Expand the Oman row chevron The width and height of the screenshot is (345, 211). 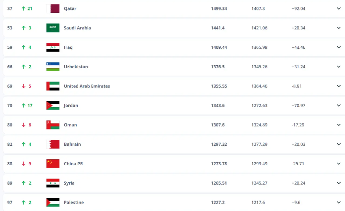339,125
